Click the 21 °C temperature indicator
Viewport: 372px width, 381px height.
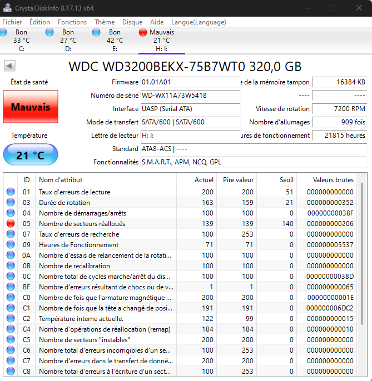coord(31,155)
